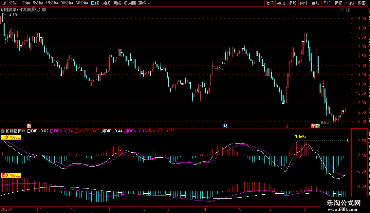The image size is (370, 213).
Task: Switch to the 60分钟 period
Action: pyautogui.click(x=82, y=3)
